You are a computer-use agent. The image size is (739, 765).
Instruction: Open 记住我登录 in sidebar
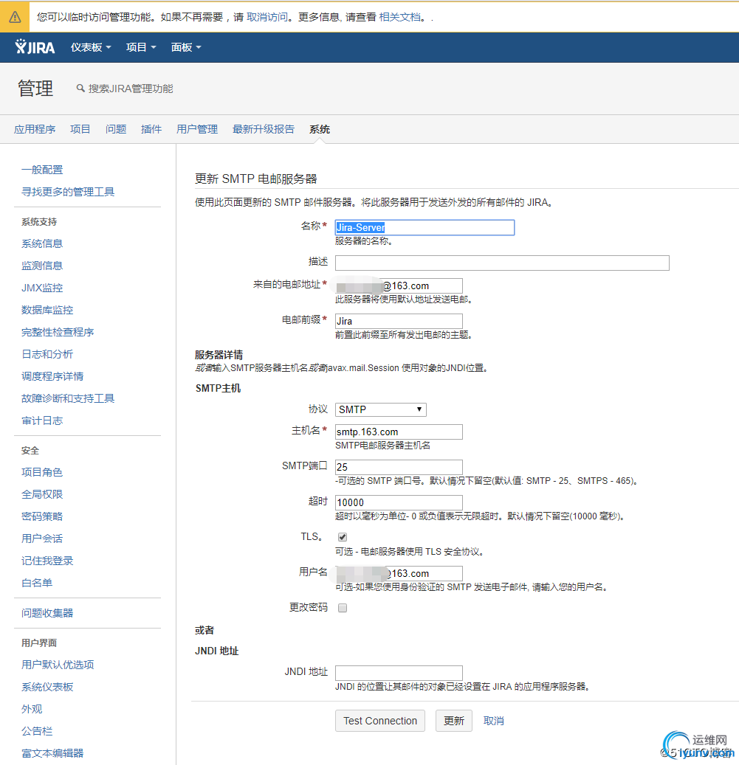(x=47, y=561)
